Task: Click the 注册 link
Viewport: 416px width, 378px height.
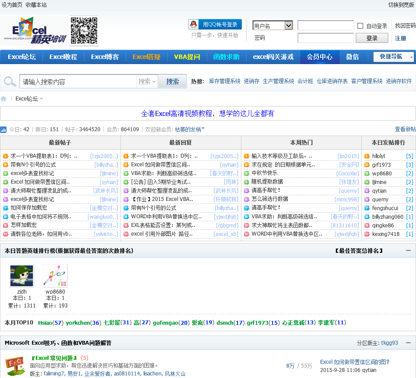Action: 400,38
